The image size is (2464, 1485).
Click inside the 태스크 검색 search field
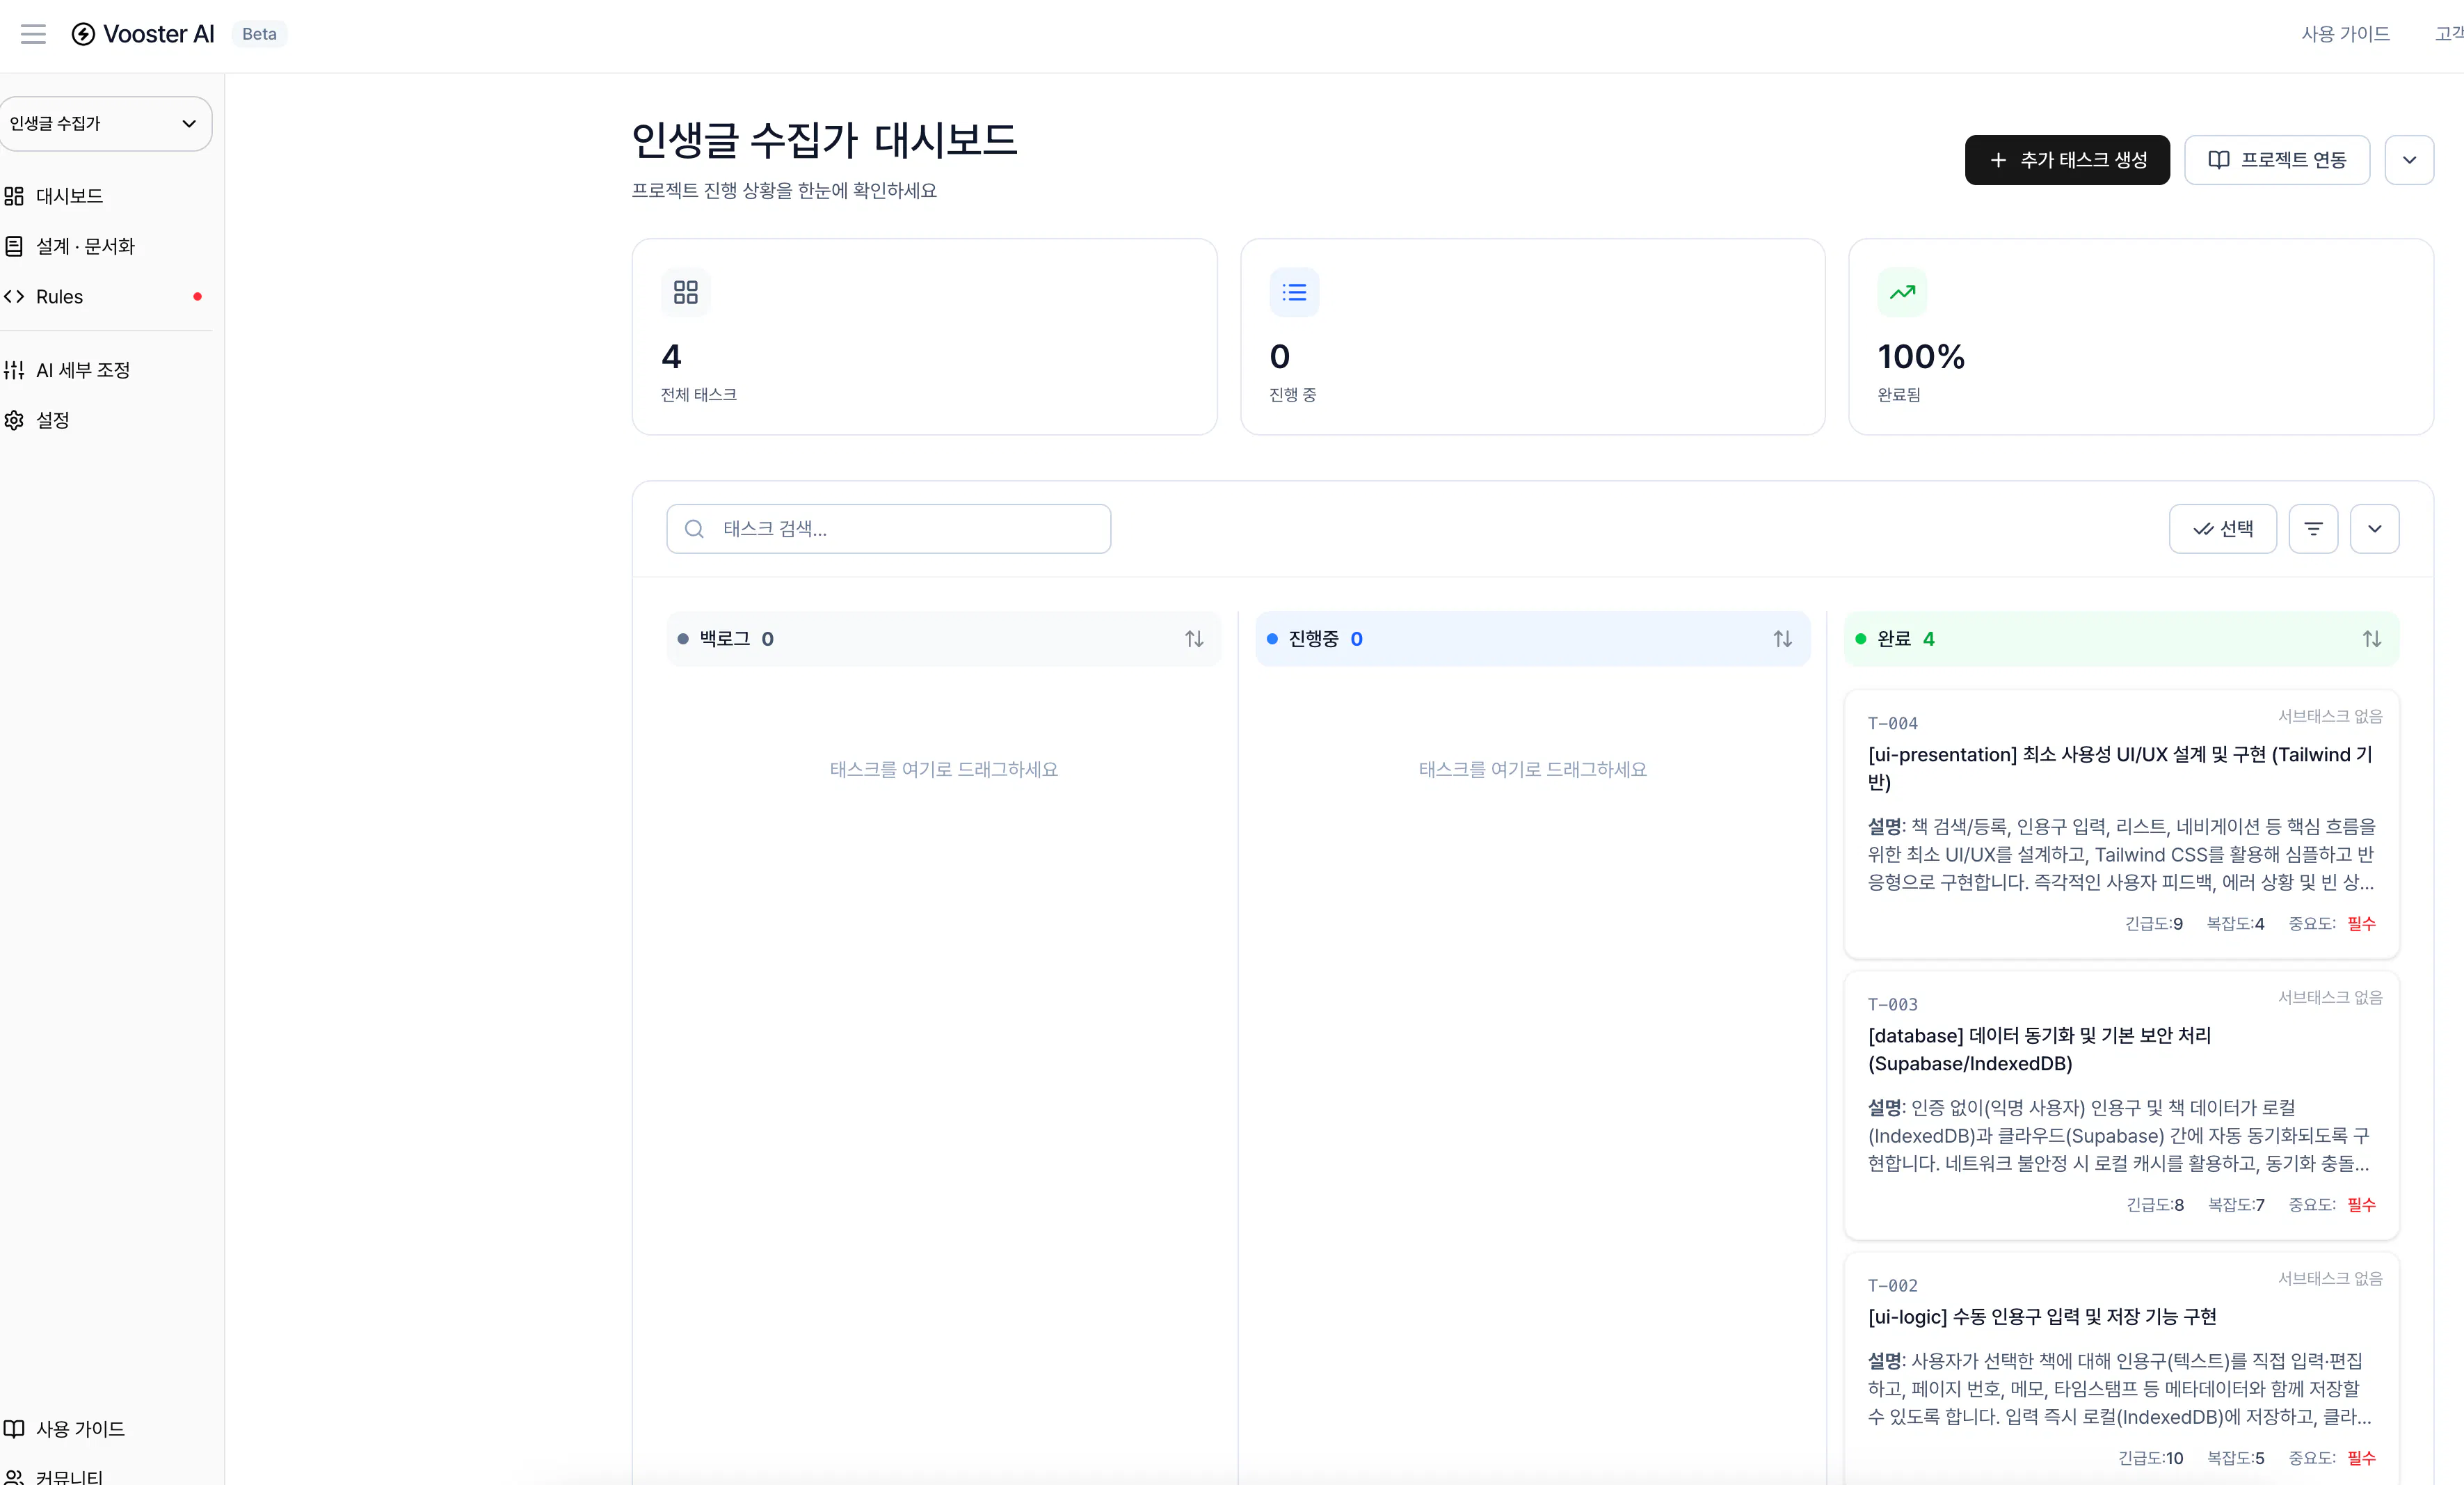888,528
